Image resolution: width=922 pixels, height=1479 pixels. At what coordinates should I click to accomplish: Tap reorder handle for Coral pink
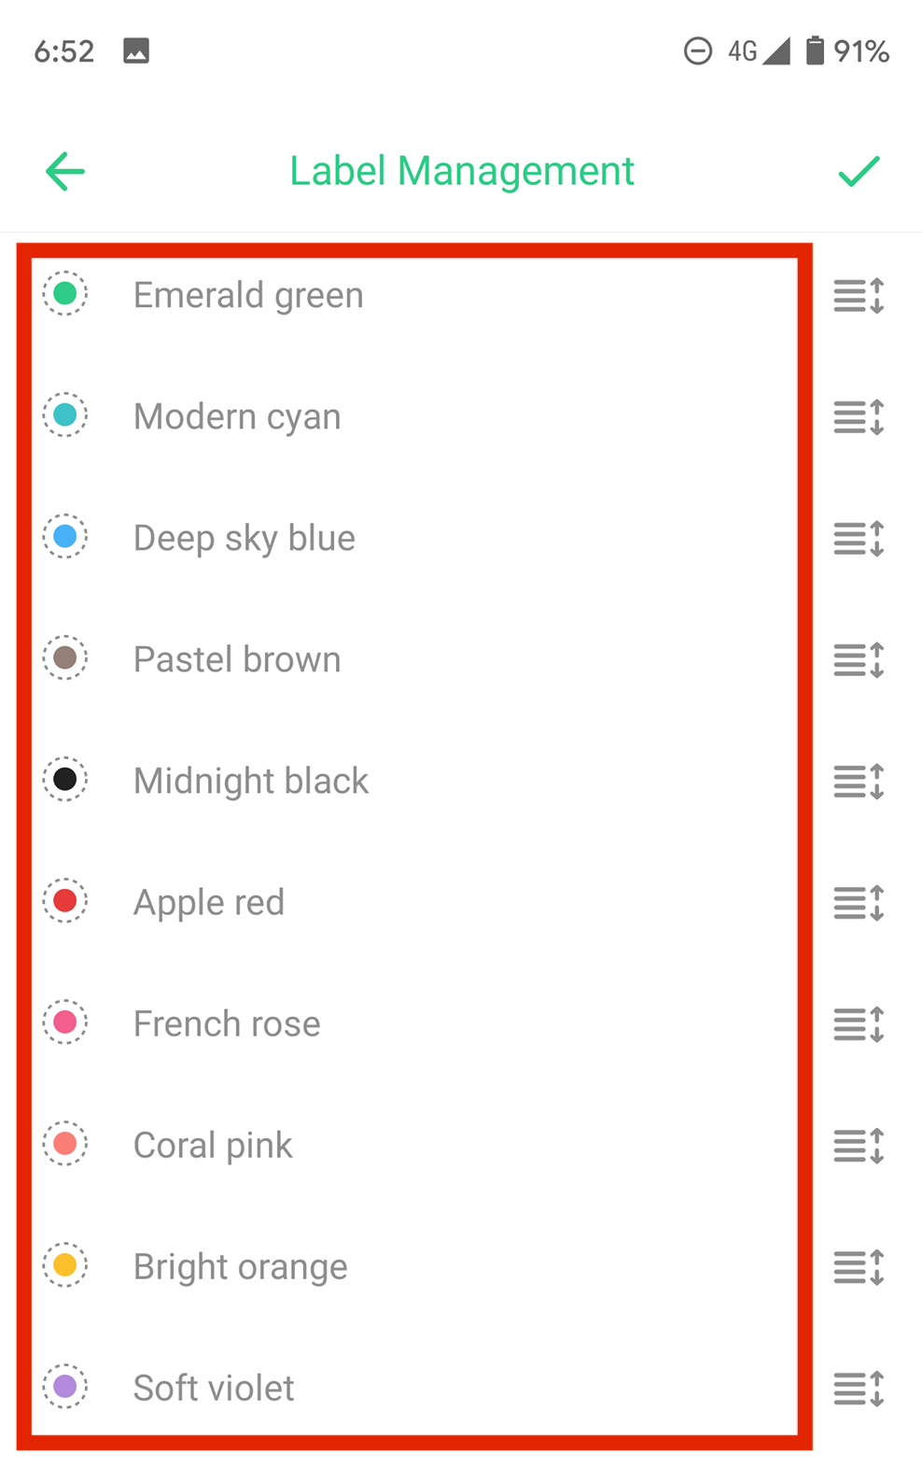(x=859, y=1146)
